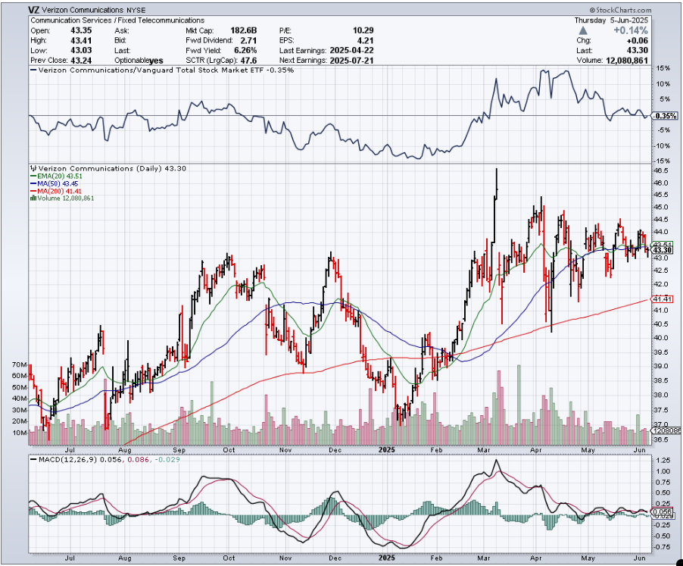Click the green EMA(20) legend line marker

33,176
